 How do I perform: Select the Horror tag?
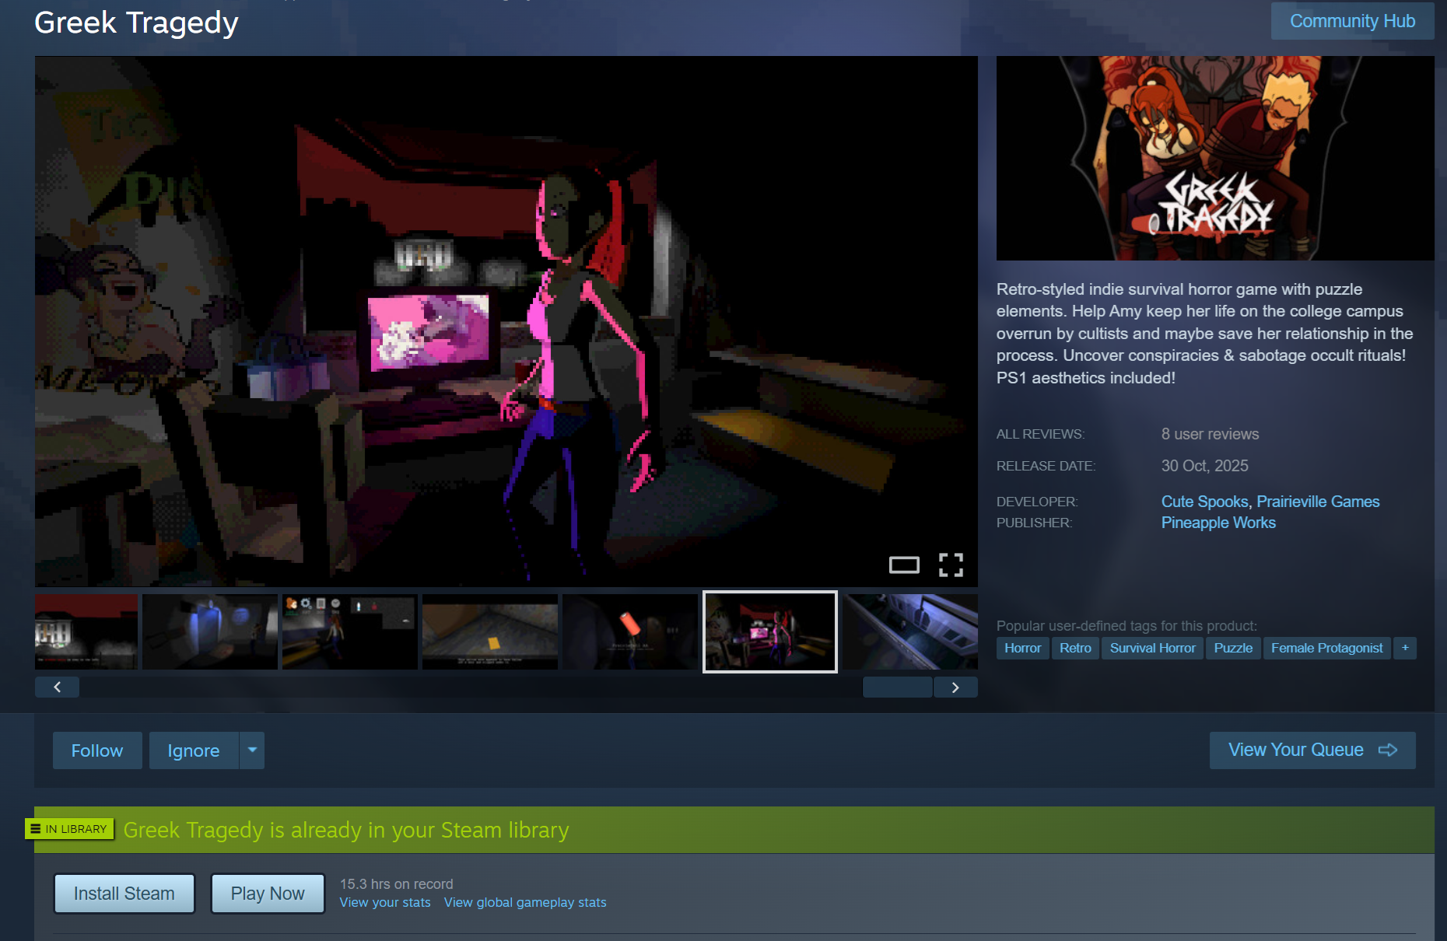(x=1022, y=648)
